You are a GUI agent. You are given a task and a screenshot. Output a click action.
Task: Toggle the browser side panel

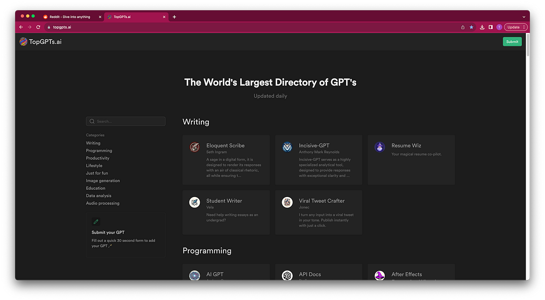(x=490, y=27)
